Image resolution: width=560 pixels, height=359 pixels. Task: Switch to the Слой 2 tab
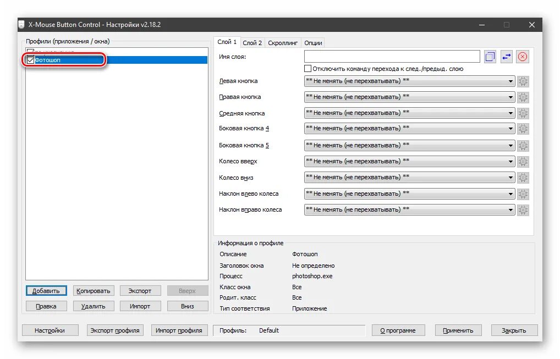click(252, 43)
